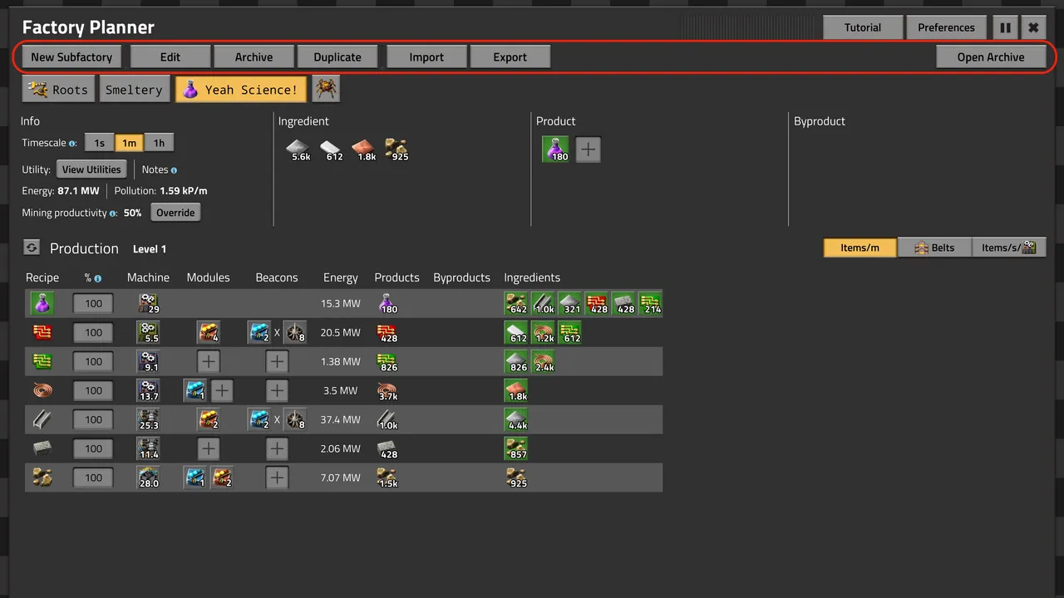Click the copper cable recipe icon
The height and width of the screenshot is (598, 1064).
[x=42, y=390]
